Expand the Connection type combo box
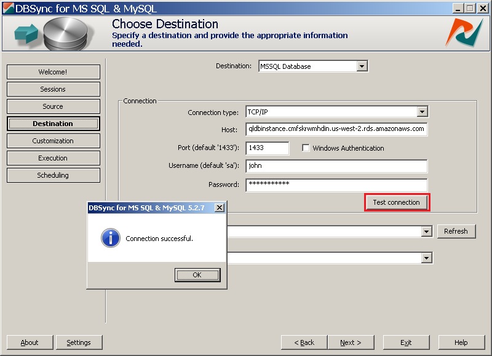492x356 pixels. [423, 112]
